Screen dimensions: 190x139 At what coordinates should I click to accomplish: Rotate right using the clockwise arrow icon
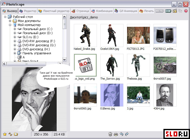click(x=127, y=134)
